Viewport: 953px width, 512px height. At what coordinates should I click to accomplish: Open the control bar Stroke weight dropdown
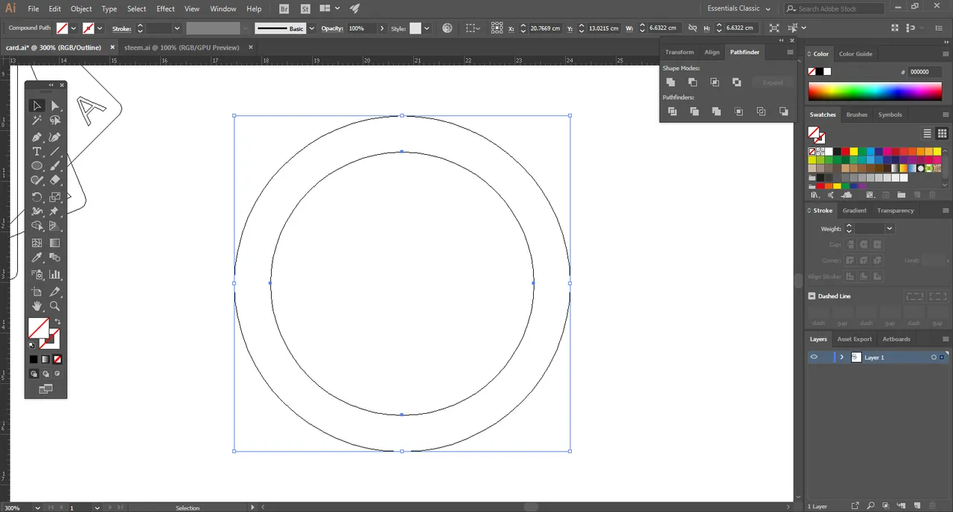click(176, 28)
